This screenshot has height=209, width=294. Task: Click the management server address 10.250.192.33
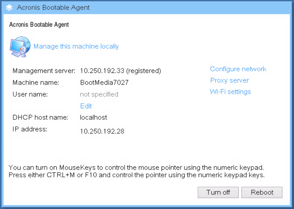point(102,71)
